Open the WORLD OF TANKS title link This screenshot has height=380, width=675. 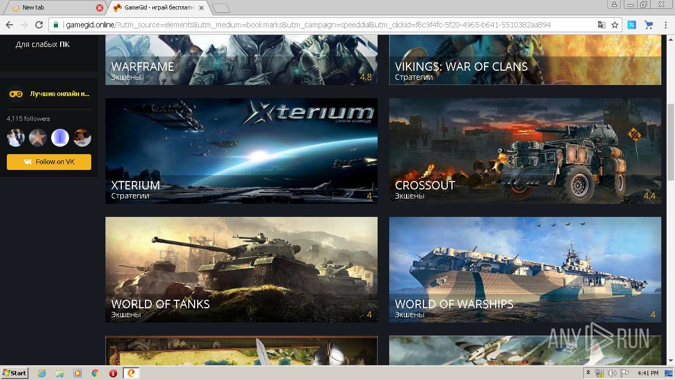160,304
